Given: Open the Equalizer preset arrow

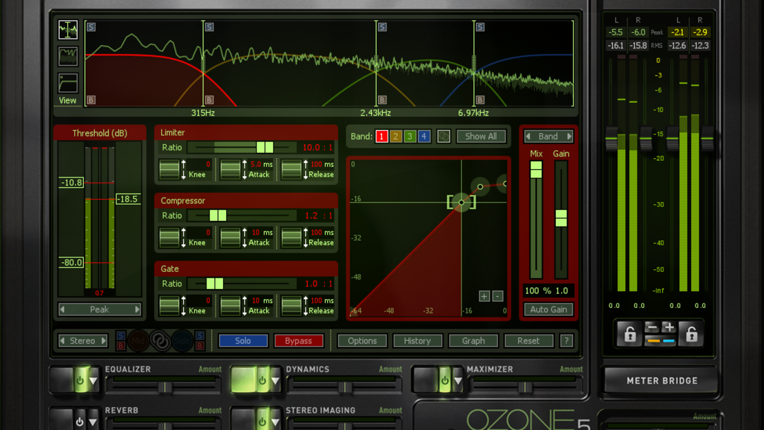Looking at the screenshot, I should pyautogui.click(x=94, y=380).
